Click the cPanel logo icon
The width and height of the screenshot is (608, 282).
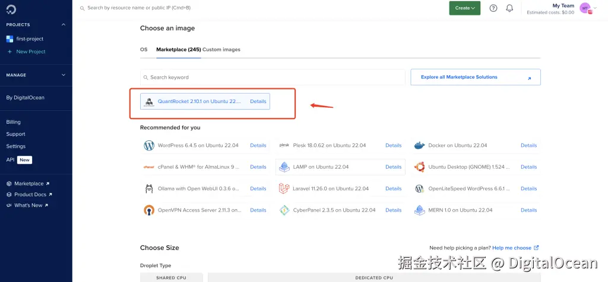click(149, 167)
